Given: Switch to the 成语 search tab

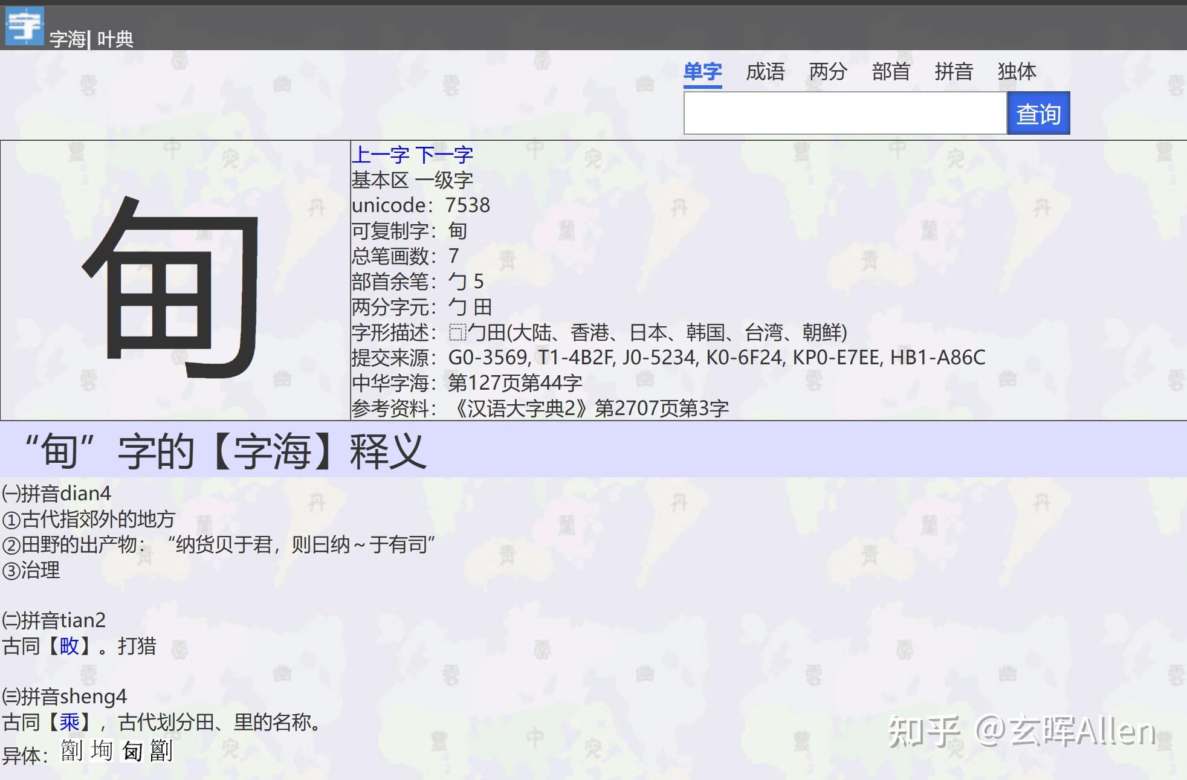Looking at the screenshot, I should 765,72.
